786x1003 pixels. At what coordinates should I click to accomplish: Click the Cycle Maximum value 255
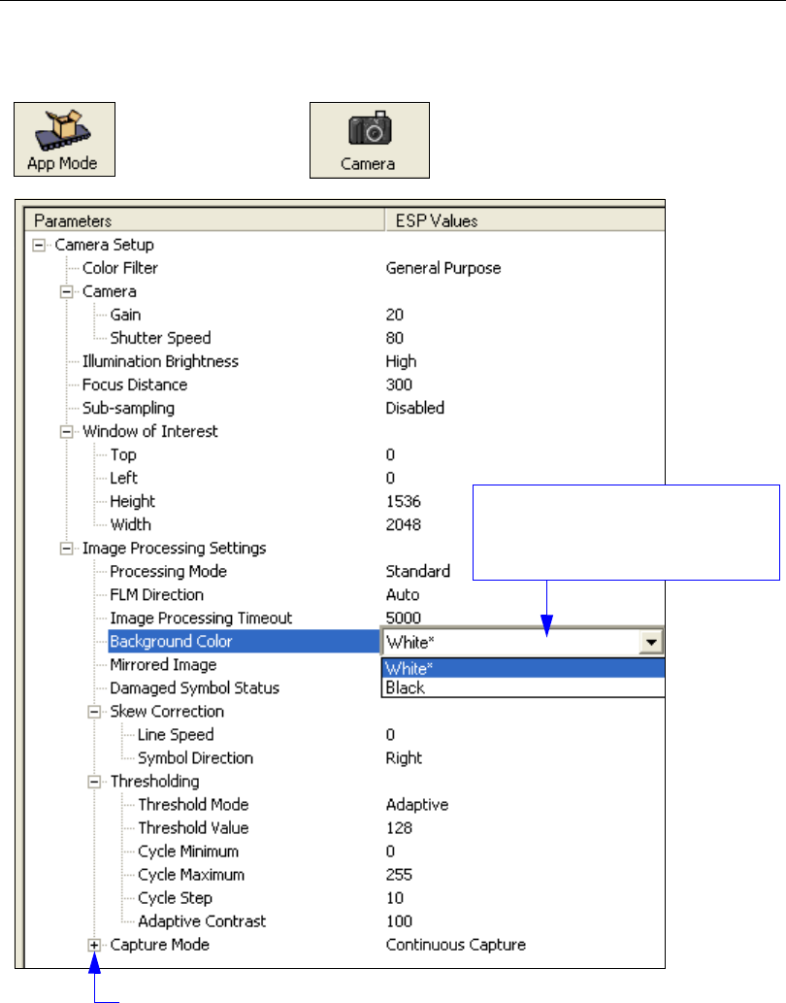[400, 875]
